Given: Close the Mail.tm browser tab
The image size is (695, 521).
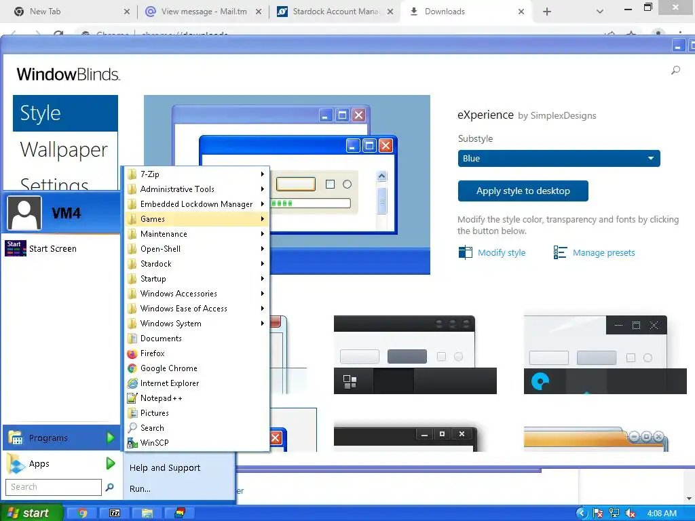Looking at the screenshot, I should click(259, 12).
